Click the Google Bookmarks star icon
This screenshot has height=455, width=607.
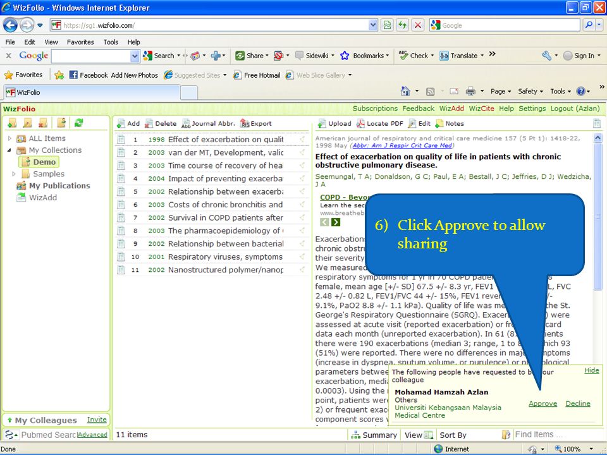[345, 56]
